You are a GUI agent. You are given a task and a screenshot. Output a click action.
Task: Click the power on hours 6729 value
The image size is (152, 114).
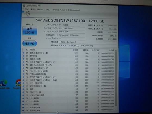(x=110, y=39)
